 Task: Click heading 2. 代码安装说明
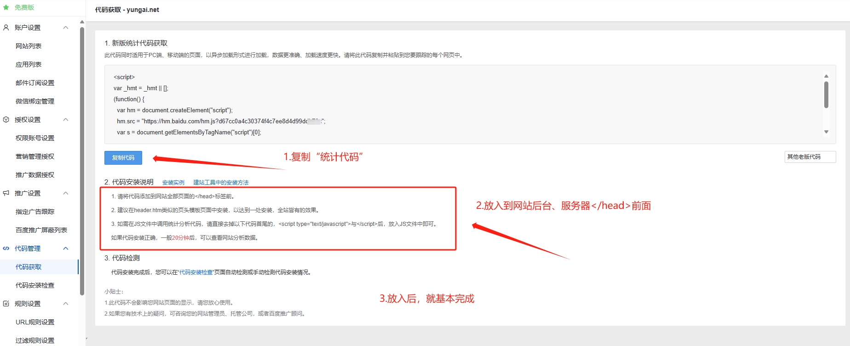[129, 182]
